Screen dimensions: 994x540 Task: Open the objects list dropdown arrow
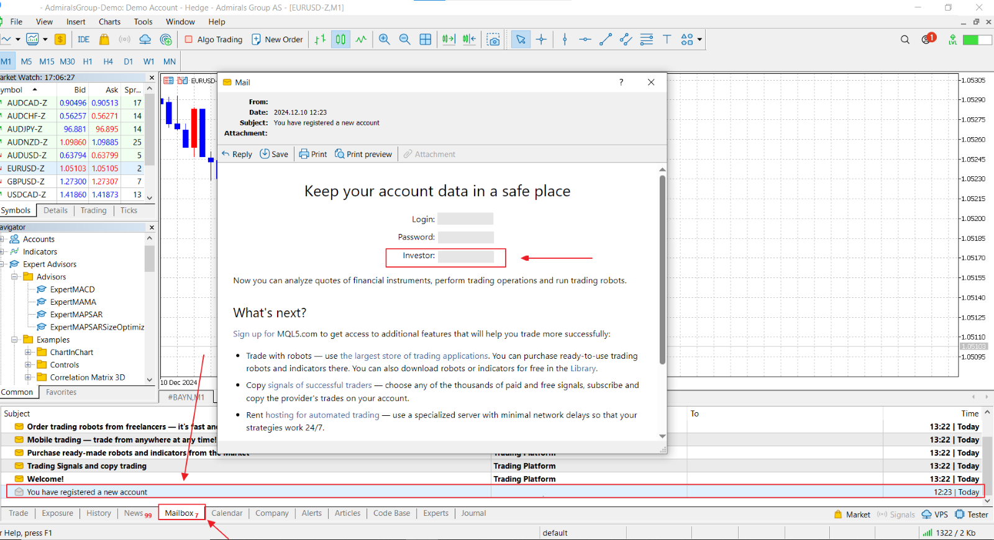(700, 39)
